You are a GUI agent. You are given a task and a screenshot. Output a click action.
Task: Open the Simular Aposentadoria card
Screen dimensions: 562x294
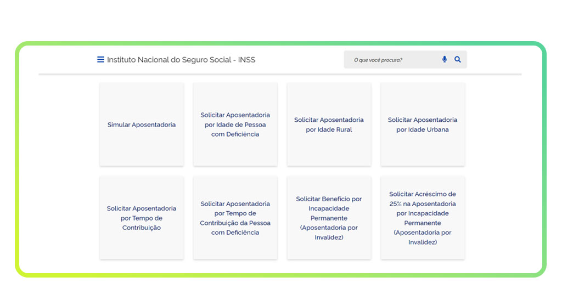pyautogui.click(x=142, y=125)
